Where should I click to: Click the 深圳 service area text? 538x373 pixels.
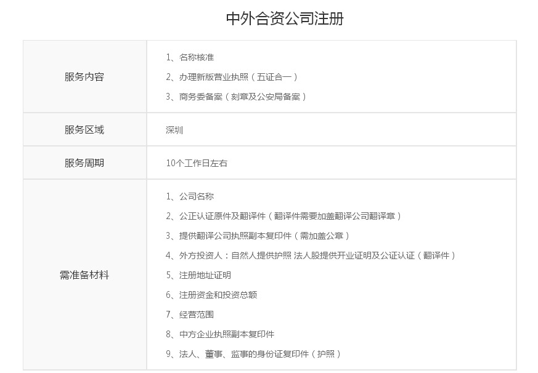pos(174,130)
